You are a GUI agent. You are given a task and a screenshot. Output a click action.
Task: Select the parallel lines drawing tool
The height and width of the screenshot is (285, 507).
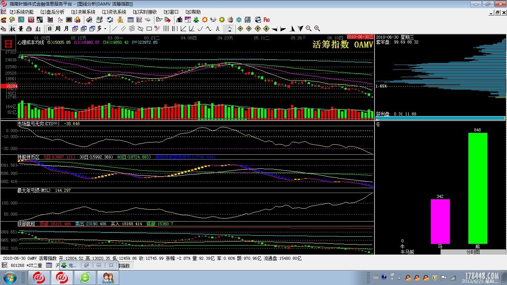pos(123,29)
